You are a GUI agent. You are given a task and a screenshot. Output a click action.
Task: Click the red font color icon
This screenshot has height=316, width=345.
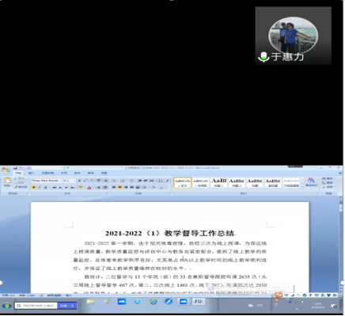point(89,188)
